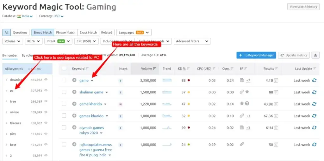Switch groups view to By number
Viewport: 324px width, 161px height.
tap(10, 56)
